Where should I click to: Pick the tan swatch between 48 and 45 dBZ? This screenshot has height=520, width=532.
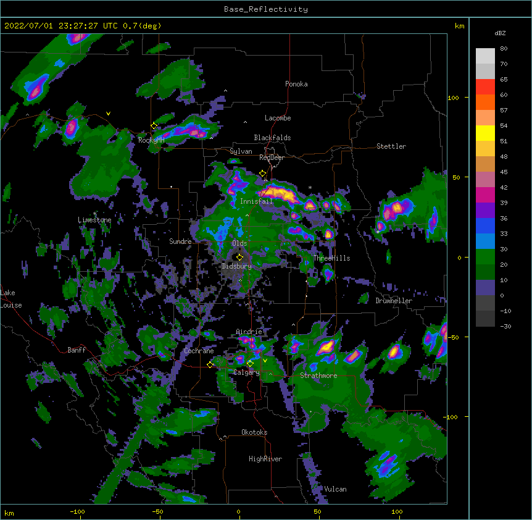click(x=485, y=164)
